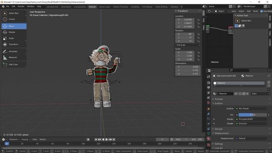Open the Playback dropdown in timeline
272x153 pixels.
14,139
